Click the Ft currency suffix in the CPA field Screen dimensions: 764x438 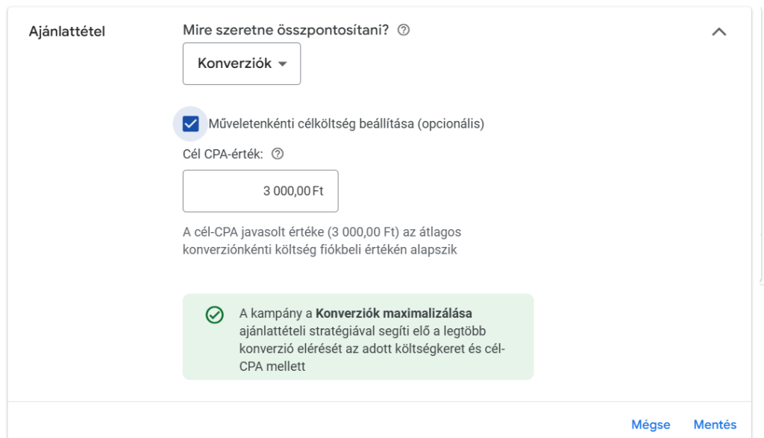(x=318, y=191)
